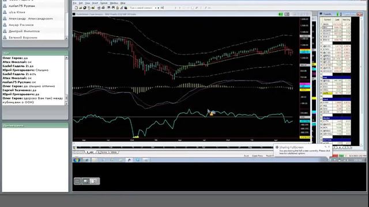Click the Print toolbar icon
The height and width of the screenshot is (207, 369).
(x=103, y=7)
